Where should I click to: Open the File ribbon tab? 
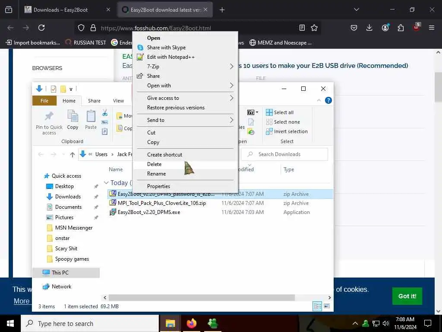pyautogui.click(x=44, y=101)
